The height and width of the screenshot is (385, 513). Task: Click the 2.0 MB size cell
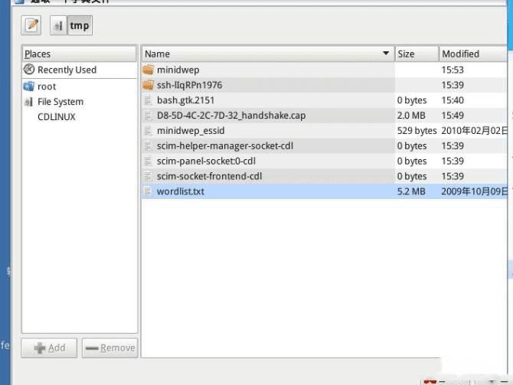coord(411,116)
